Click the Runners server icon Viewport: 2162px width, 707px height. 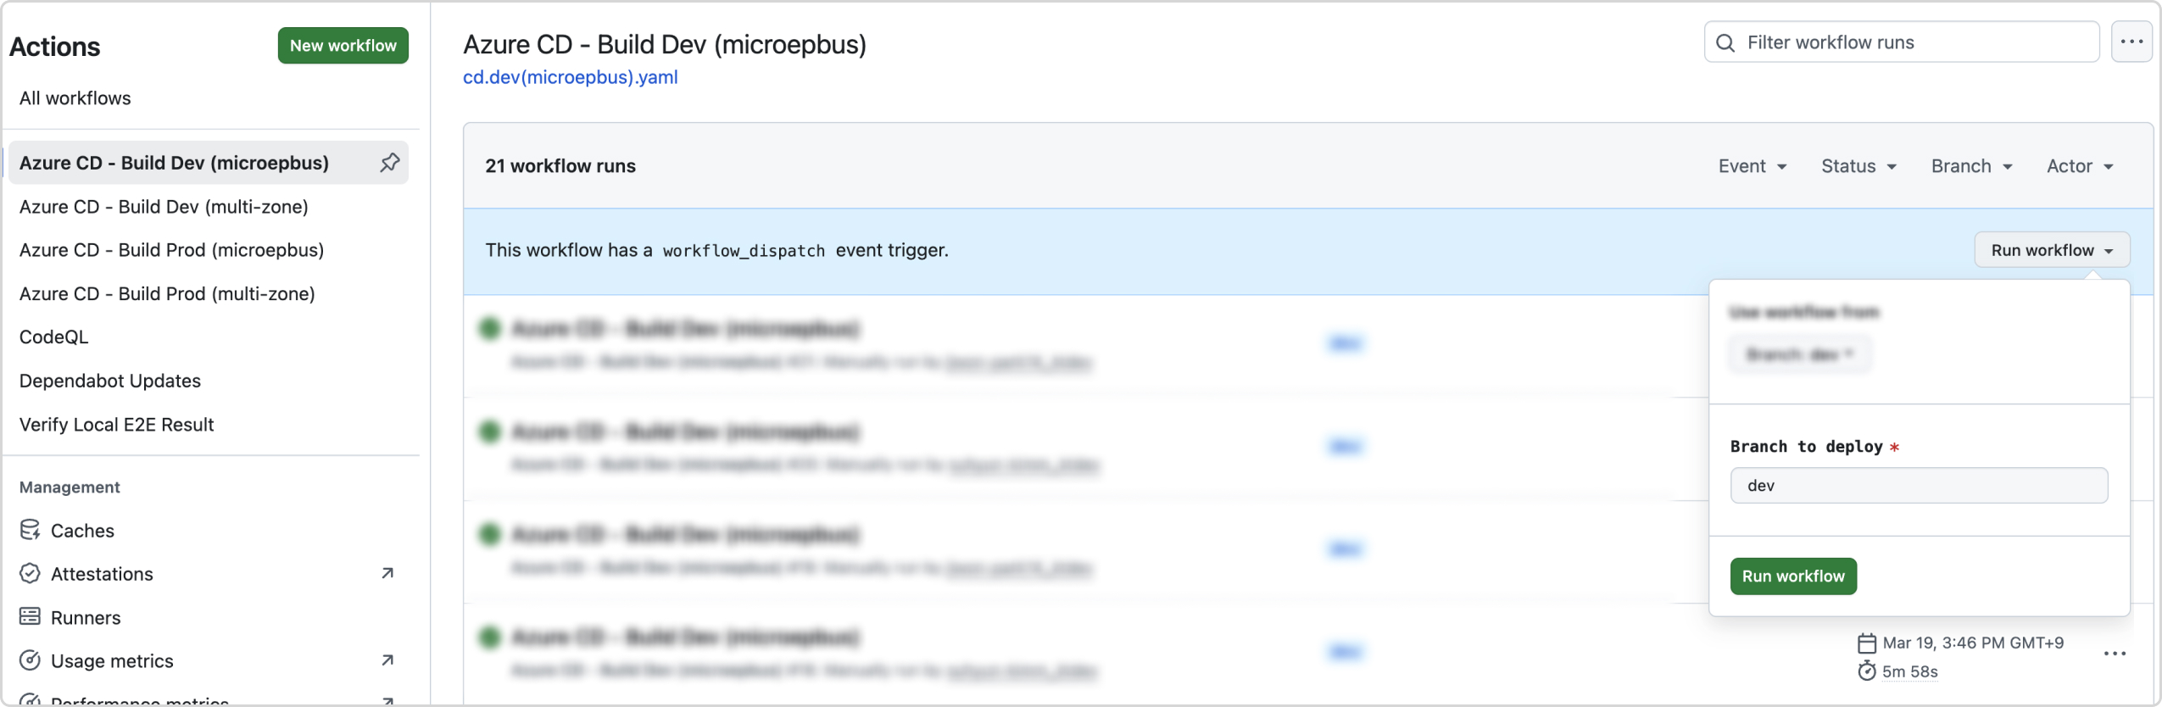(x=30, y=617)
